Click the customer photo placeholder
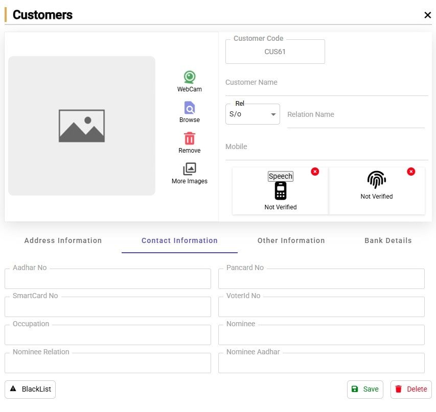This screenshot has width=436, height=412. pyautogui.click(x=82, y=126)
